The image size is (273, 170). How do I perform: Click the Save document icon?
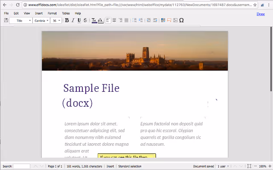[6, 20]
